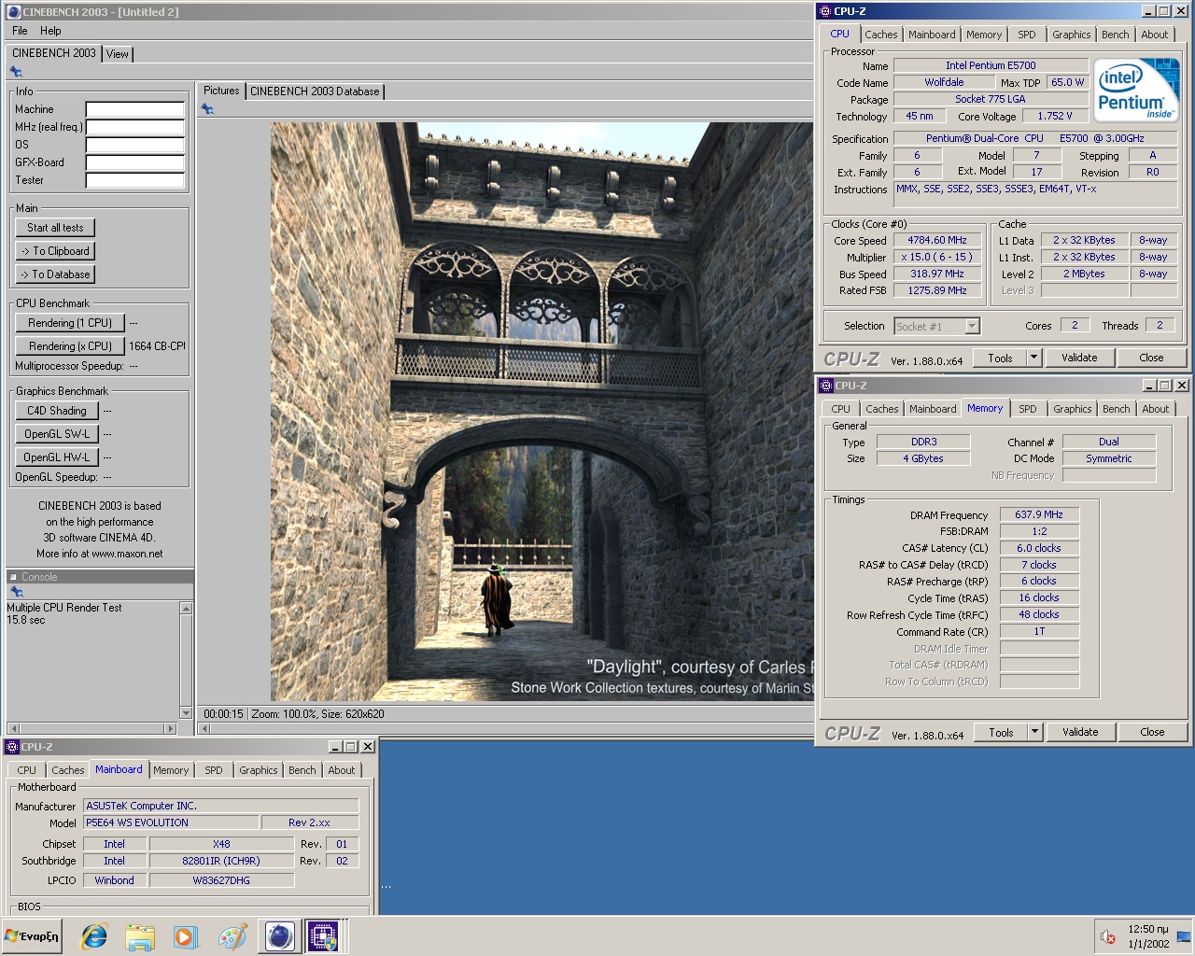Image resolution: width=1195 pixels, height=956 pixels.
Task: Click Start all tests button
Action: (55, 228)
